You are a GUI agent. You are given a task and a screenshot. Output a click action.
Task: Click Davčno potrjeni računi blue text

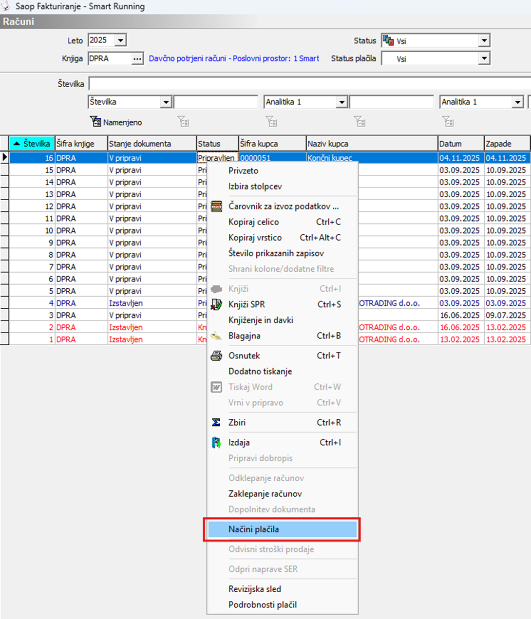234,58
